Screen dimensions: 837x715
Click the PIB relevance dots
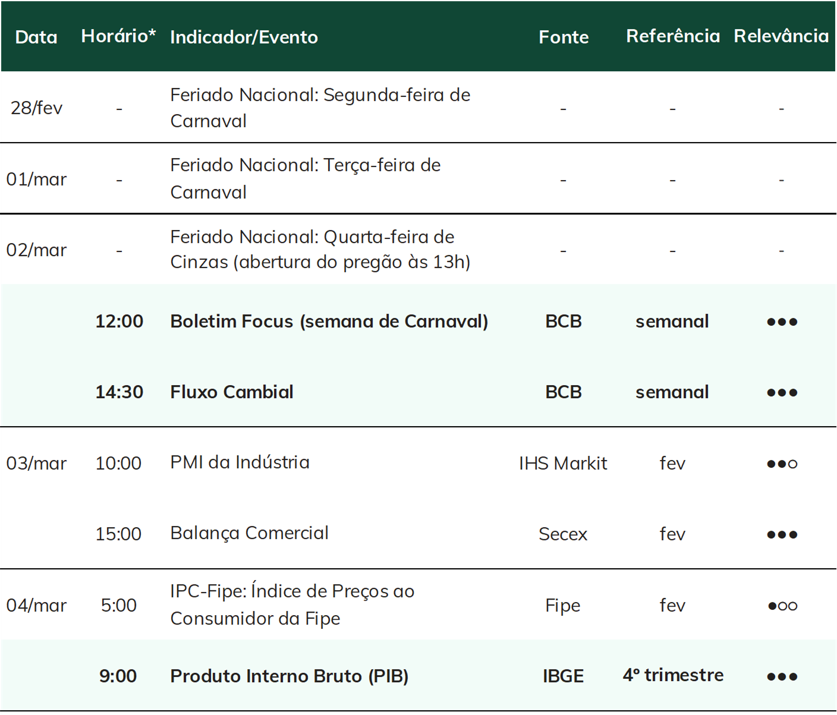782,677
